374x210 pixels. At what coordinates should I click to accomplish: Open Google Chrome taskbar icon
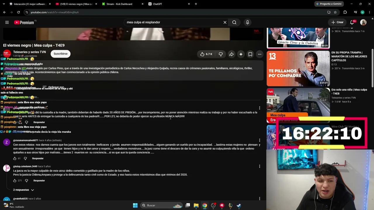coord(205,205)
